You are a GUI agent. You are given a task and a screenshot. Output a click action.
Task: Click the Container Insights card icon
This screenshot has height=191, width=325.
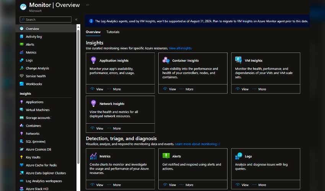[x=166, y=60]
